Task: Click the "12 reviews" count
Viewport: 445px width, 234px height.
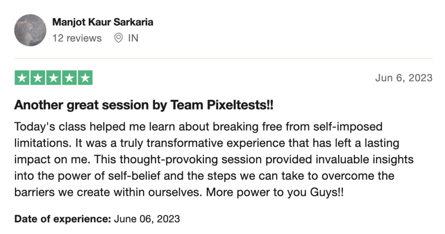Action: pos(77,38)
